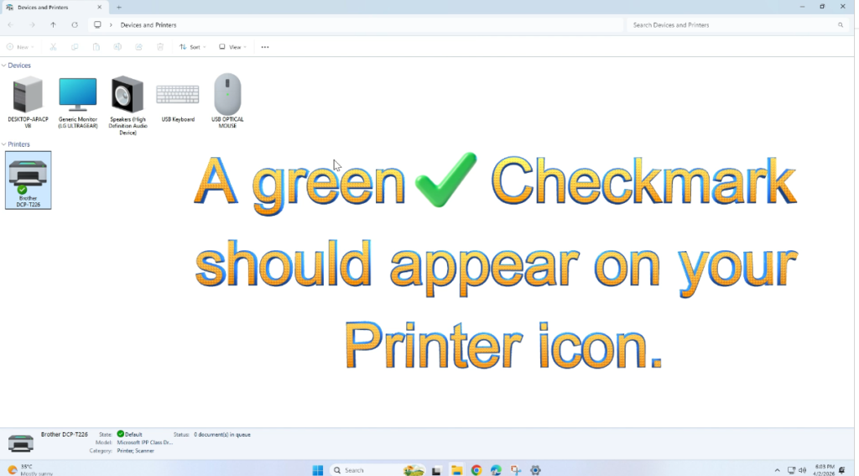Click the Copy toolbar icon

(75, 47)
